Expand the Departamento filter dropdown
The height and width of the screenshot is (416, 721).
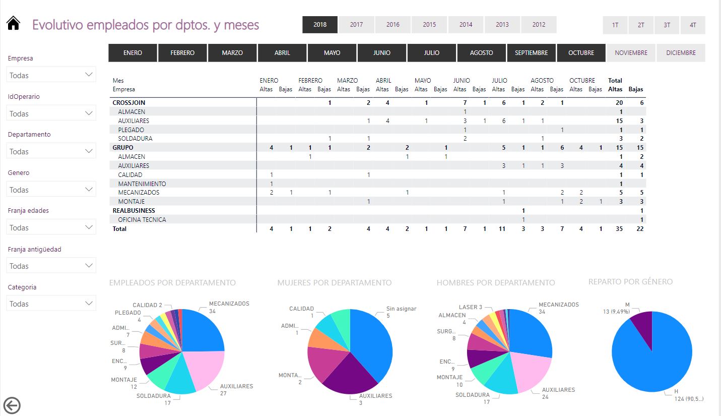tap(51, 151)
